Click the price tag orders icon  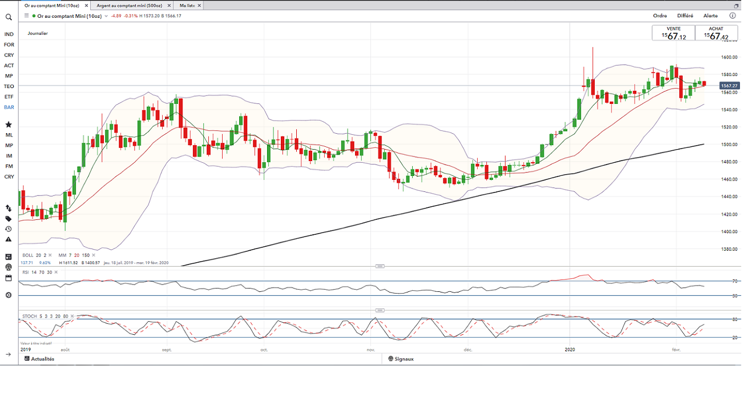9,219
